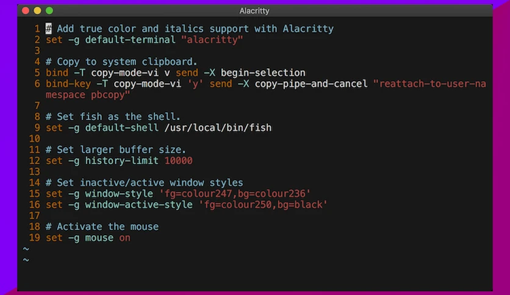Click "default-shell" on line 9

tap(122, 127)
